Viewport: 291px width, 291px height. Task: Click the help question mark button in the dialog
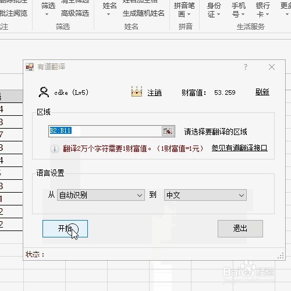pyautogui.click(x=246, y=67)
